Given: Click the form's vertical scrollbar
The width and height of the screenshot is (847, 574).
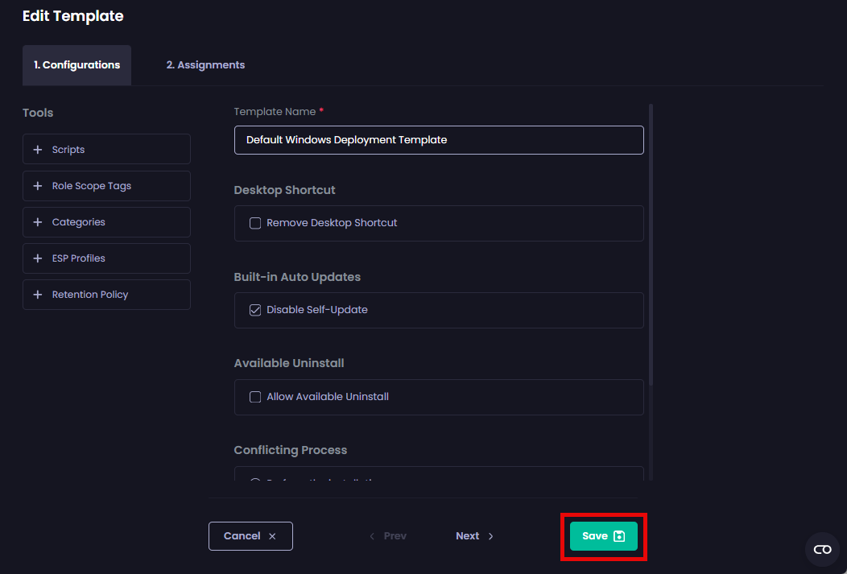Looking at the screenshot, I should pyautogui.click(x=651, y=242).
